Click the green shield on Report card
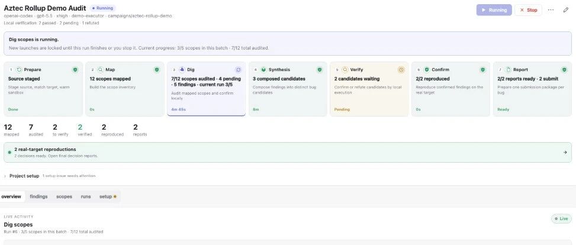The height and width of the screenshot is (245, 576). point(564,69)
